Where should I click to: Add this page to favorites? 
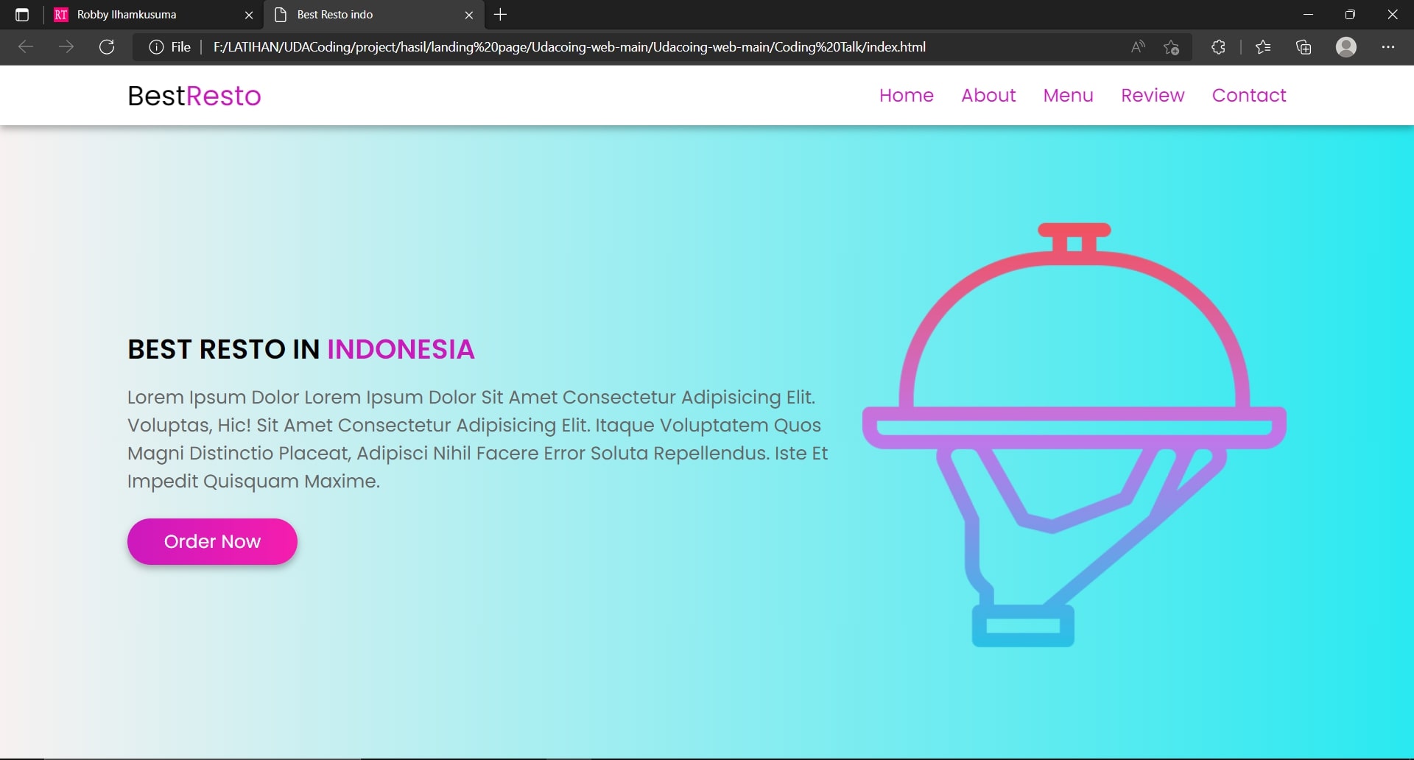coord(1172,46)
